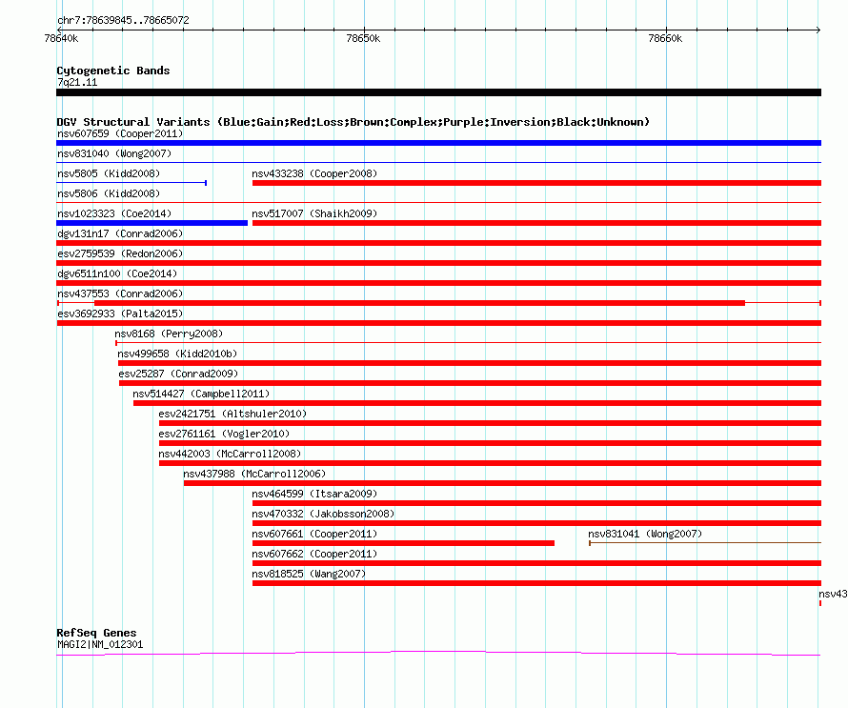Select nsv437988 (McCarroll2006) variant label
This screenshot has width=848, height=708.
(x=254, y=474)
